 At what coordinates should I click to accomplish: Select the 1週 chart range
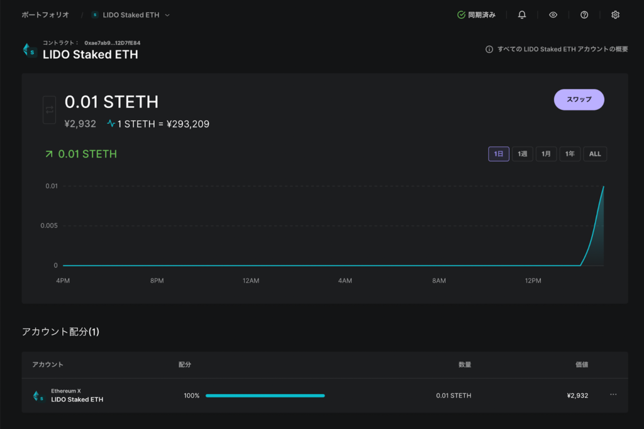pos(523,154)
